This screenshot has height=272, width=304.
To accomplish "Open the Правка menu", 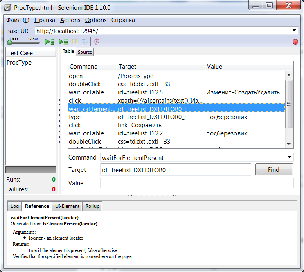I will (x=45, y=20).
